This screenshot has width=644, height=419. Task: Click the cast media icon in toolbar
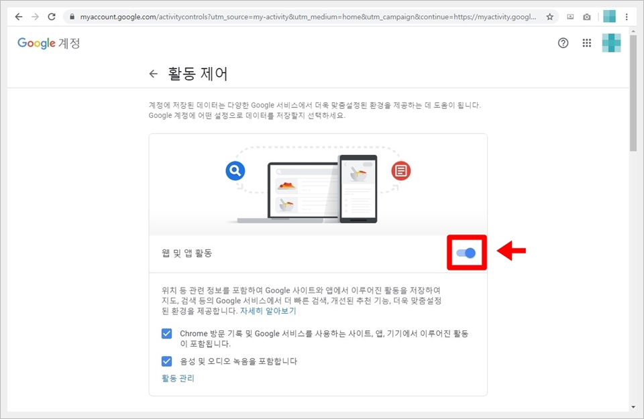pyautogui.click(x=570, y=17)
